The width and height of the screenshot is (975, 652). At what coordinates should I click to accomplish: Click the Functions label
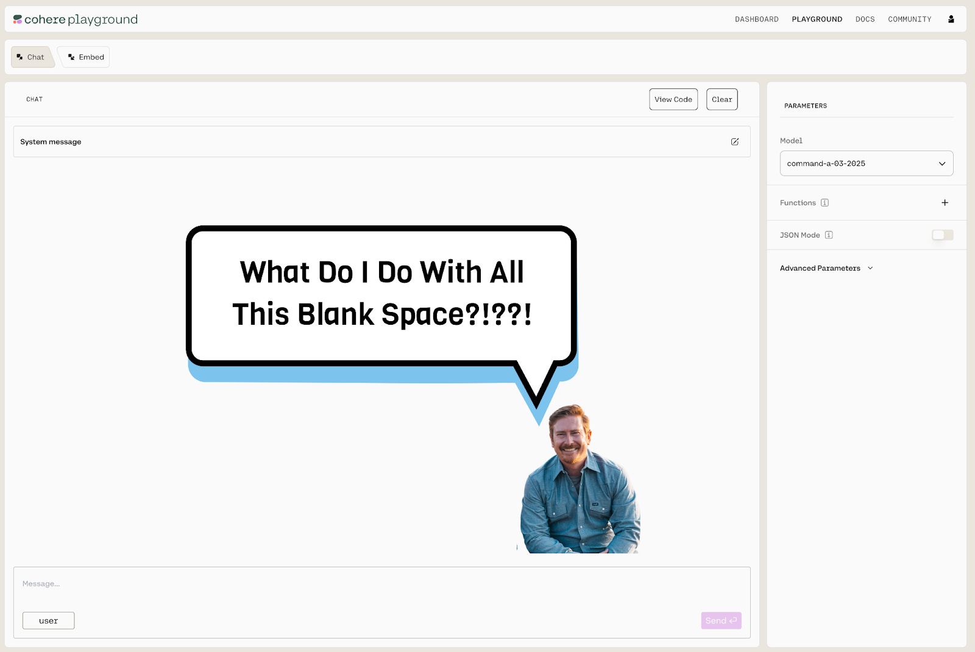798,203
